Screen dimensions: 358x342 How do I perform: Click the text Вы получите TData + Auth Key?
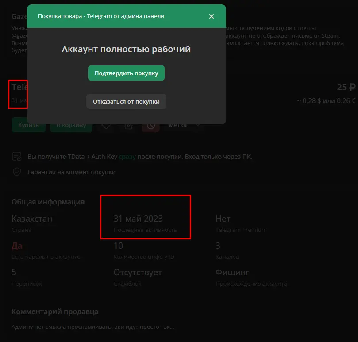pyautogui.click(x=73, y=157)
